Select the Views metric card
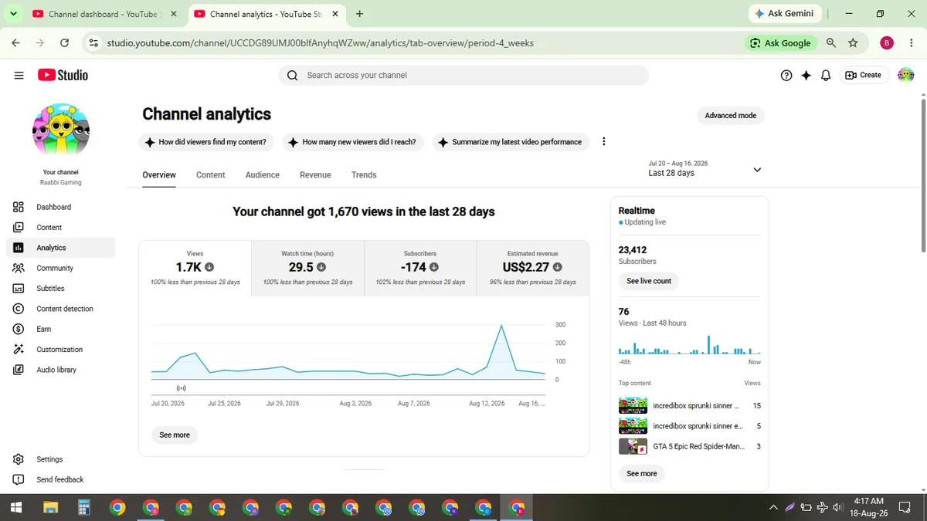Image resolution: width=927 pixels, height=521 pixels. point(195,268)
